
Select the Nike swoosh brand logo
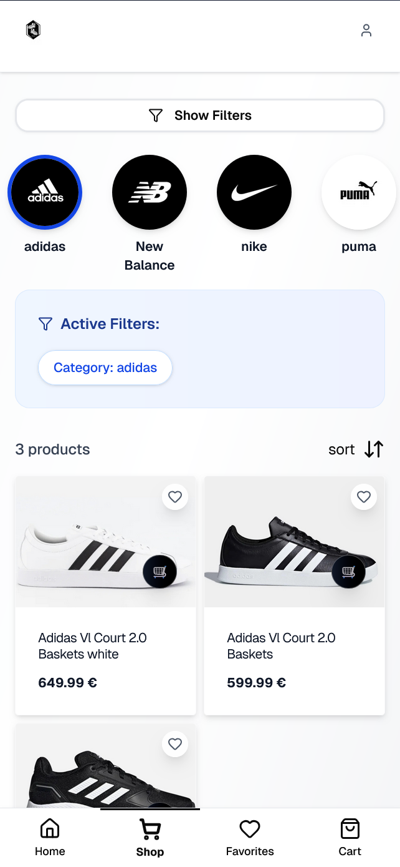(254, 193)
